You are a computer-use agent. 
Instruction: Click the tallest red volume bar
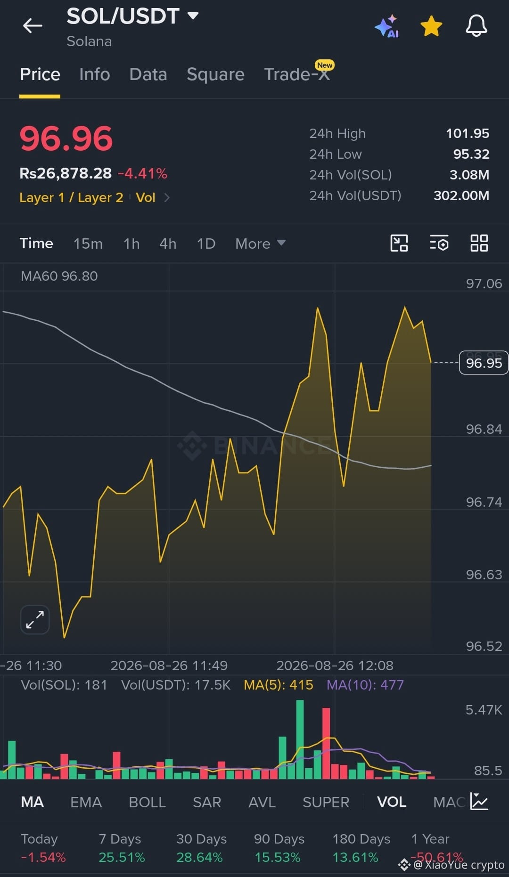(326, 743)
